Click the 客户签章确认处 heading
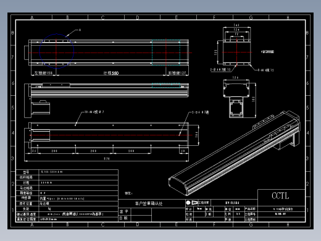Image resolution: width=321 pixels, height=241 pixels. pyautogui.click(x=149, y=203)
